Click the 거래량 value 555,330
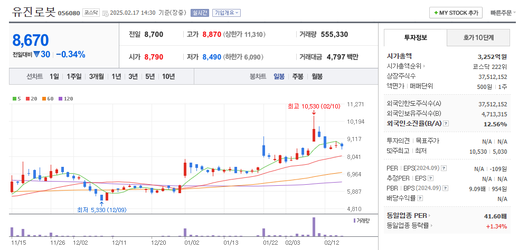The image size is (528, 250). (x=334, y=34)
